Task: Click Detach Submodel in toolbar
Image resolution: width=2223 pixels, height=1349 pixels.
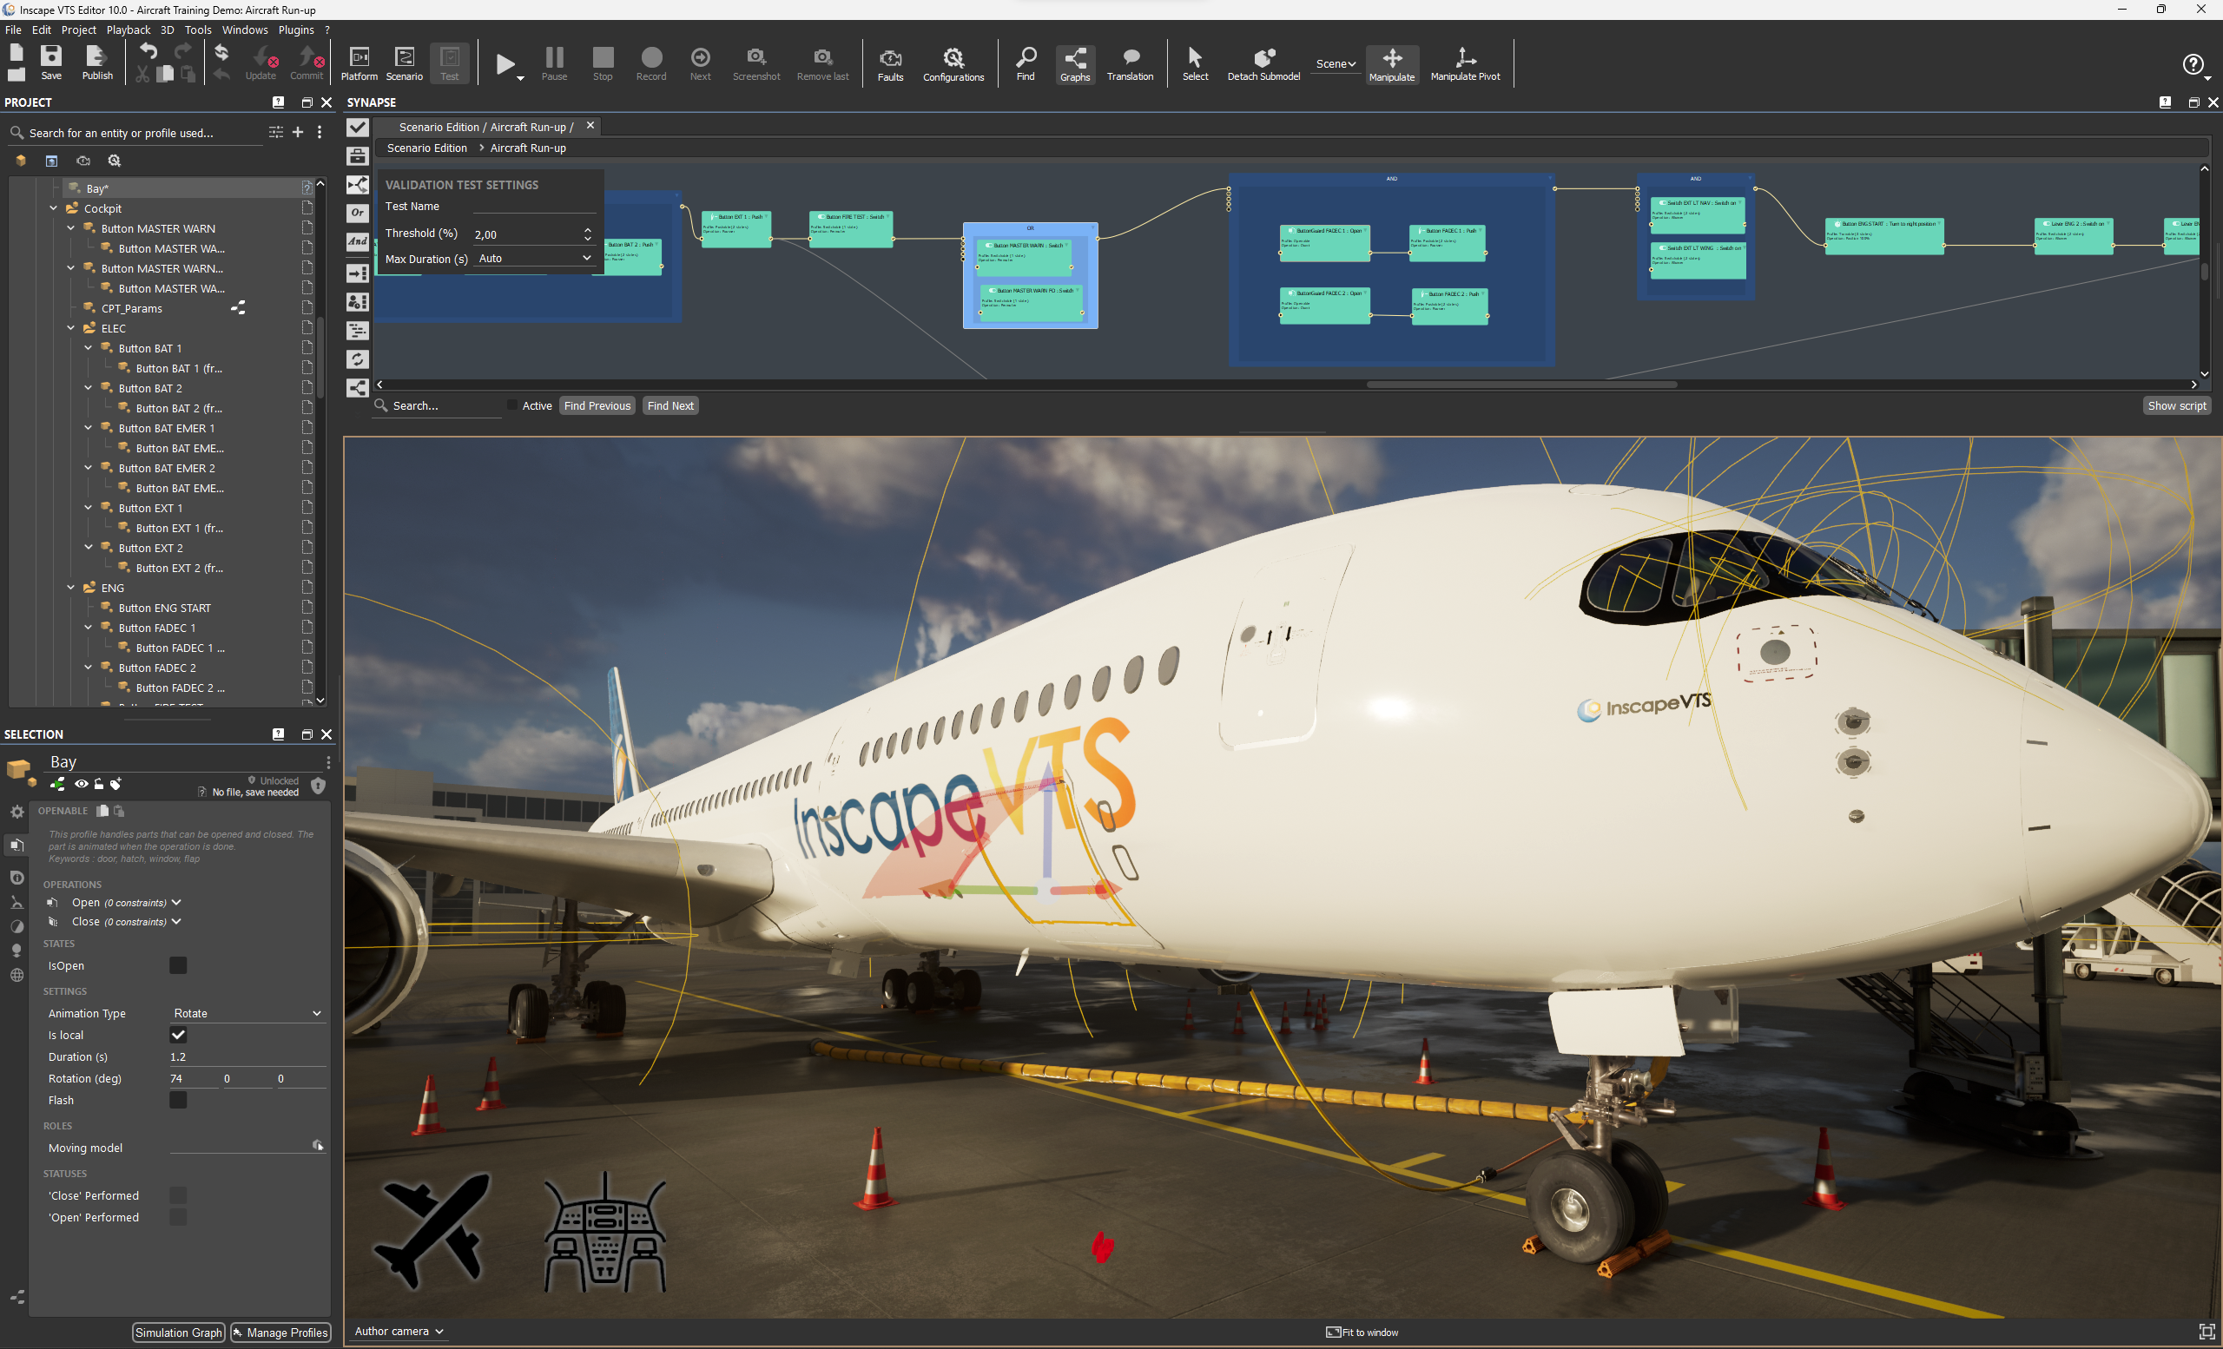Action: [x=1263, y=63]
